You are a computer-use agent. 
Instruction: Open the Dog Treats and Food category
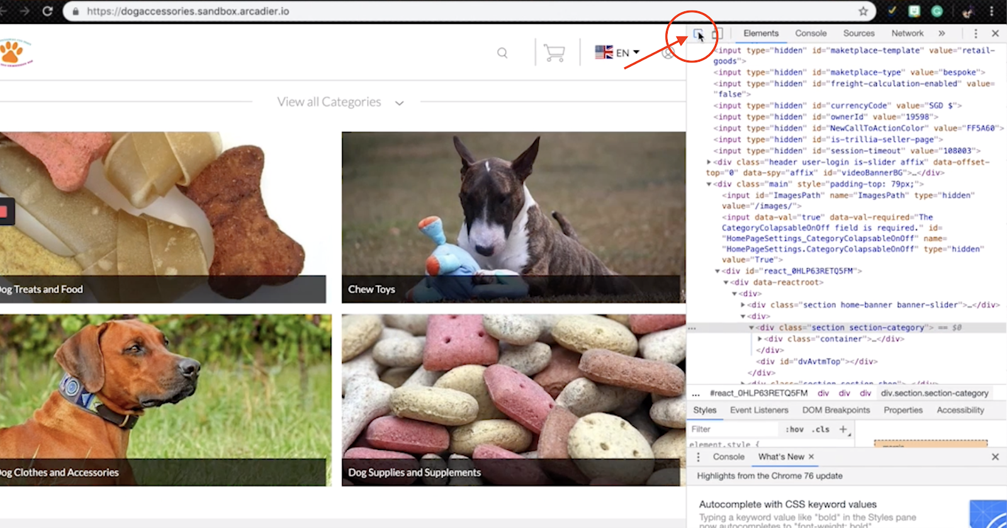coord(163,217)
